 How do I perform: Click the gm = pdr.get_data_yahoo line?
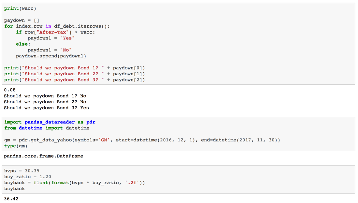[142, 140]
